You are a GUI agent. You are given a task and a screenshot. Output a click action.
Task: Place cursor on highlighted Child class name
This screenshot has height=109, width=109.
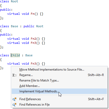coord(15,55)
